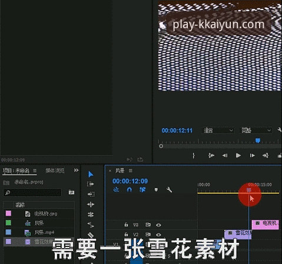Switch to 媒体浏览 tab

[x=55, y=171]
